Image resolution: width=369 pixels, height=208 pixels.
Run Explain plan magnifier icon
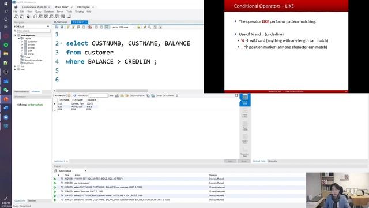(x=78, y=27)
